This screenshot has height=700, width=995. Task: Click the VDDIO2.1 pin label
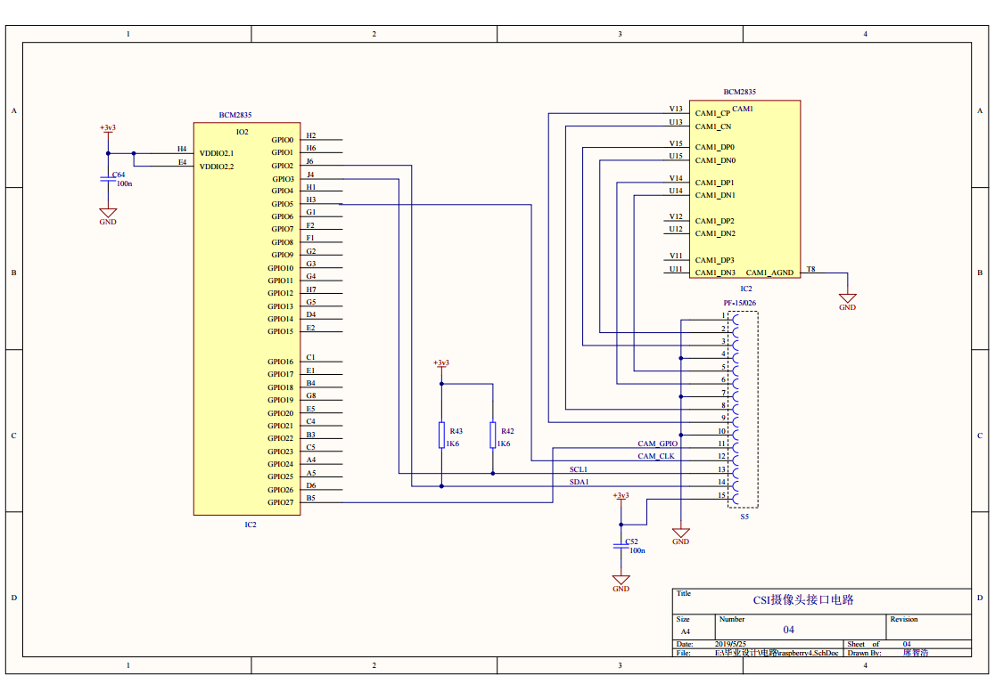click(x=217, y=153)
